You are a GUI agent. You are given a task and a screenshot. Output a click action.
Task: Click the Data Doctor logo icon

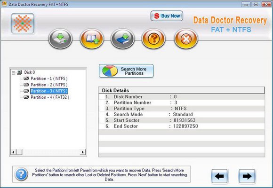coord(23,23)
